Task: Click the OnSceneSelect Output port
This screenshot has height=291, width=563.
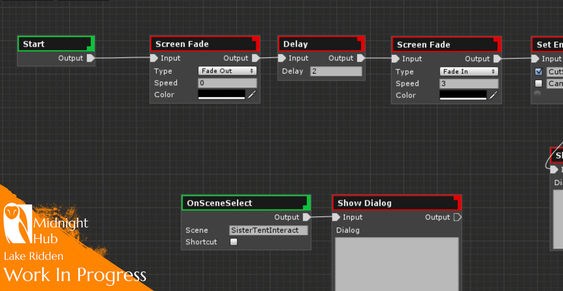Action: [x=307, y=217]
